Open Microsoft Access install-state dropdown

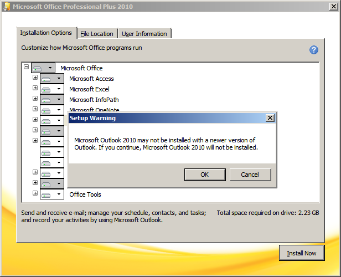point(52,78)
